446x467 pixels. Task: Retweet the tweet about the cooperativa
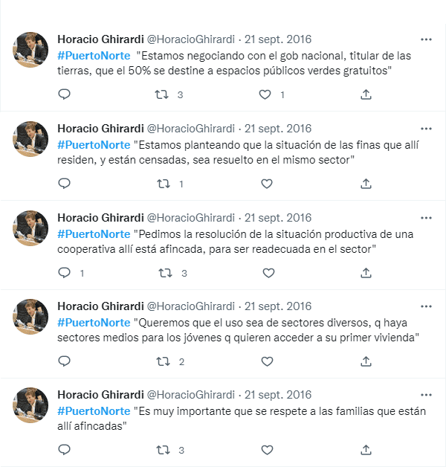coord(165,273)
